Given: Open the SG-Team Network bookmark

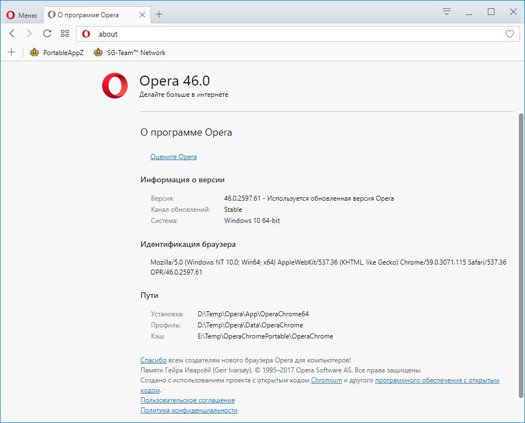Looking at the screenshot, I should point(129,53).
